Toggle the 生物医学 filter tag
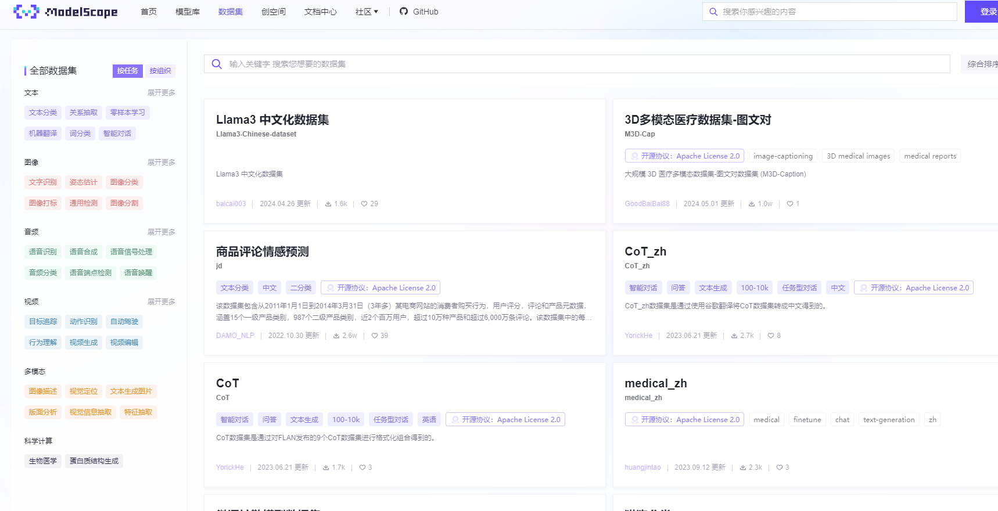This screenshot has width=998, height=511. (43, 461)
